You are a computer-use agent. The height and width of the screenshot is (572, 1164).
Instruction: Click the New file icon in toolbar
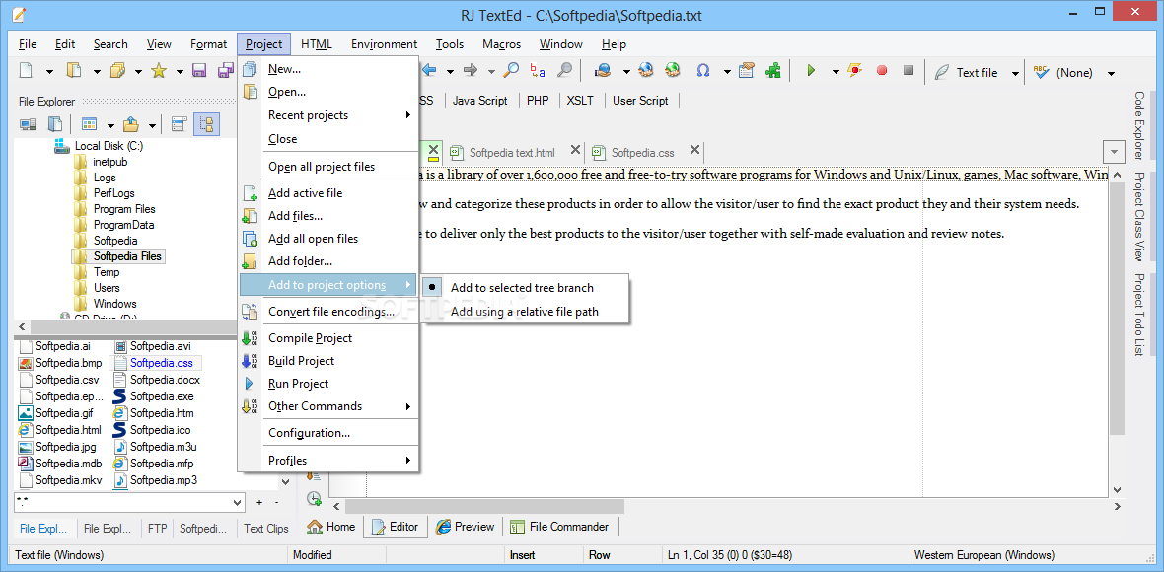click(x=26, y=71)
